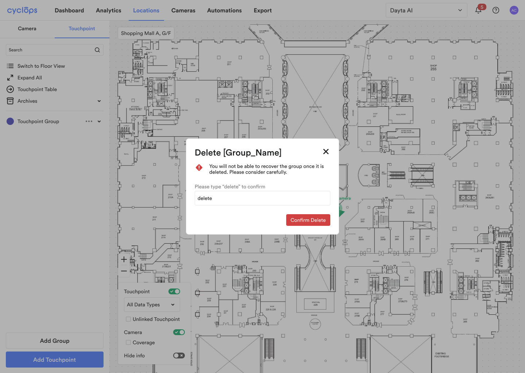Open Touchpoint Group three-dots menu
The image size is (525, 373).
click(89, 121)
